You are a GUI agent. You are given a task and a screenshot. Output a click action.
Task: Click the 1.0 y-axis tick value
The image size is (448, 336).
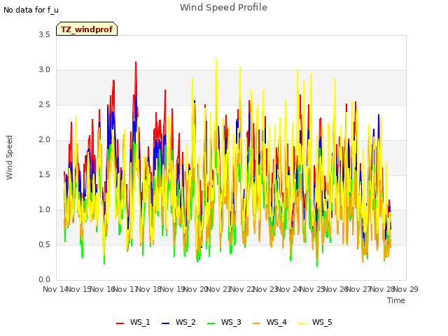point(44,210)
